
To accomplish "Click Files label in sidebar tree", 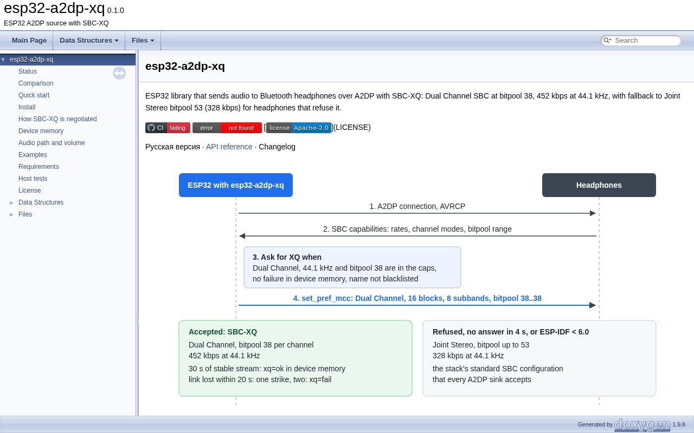I will (x=25, y=214).
